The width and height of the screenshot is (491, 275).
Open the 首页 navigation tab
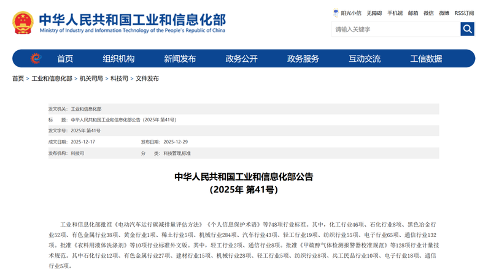(65, 59)
